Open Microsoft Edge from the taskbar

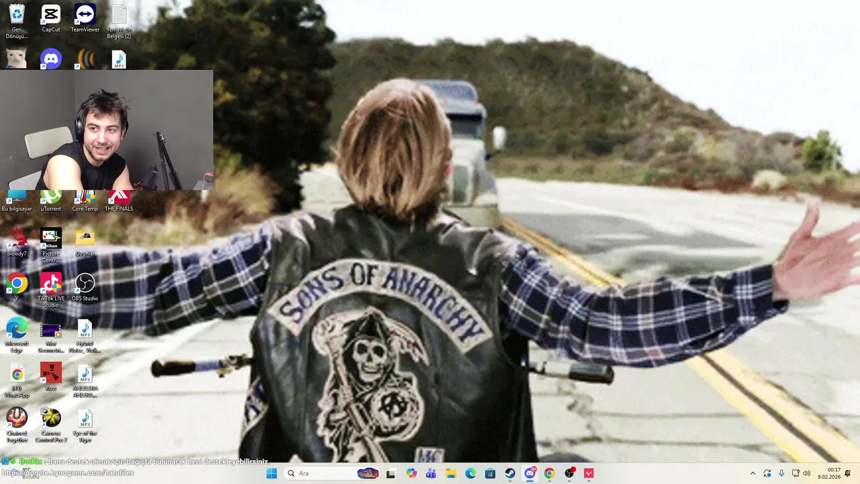pyautogui.click(x=470, y=473)
